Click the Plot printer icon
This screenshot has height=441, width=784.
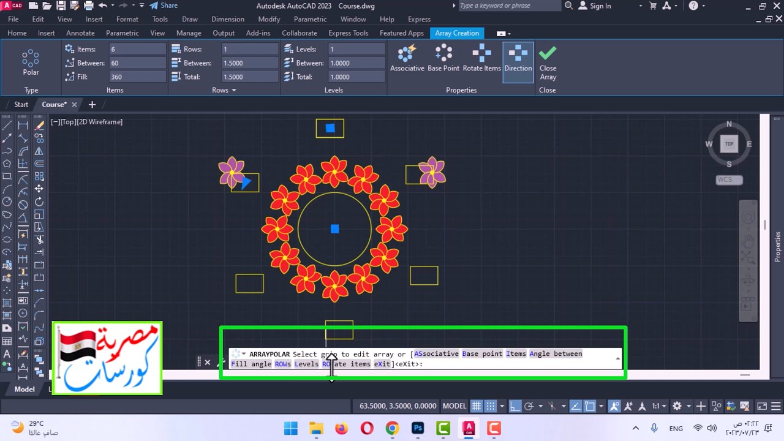89,6
